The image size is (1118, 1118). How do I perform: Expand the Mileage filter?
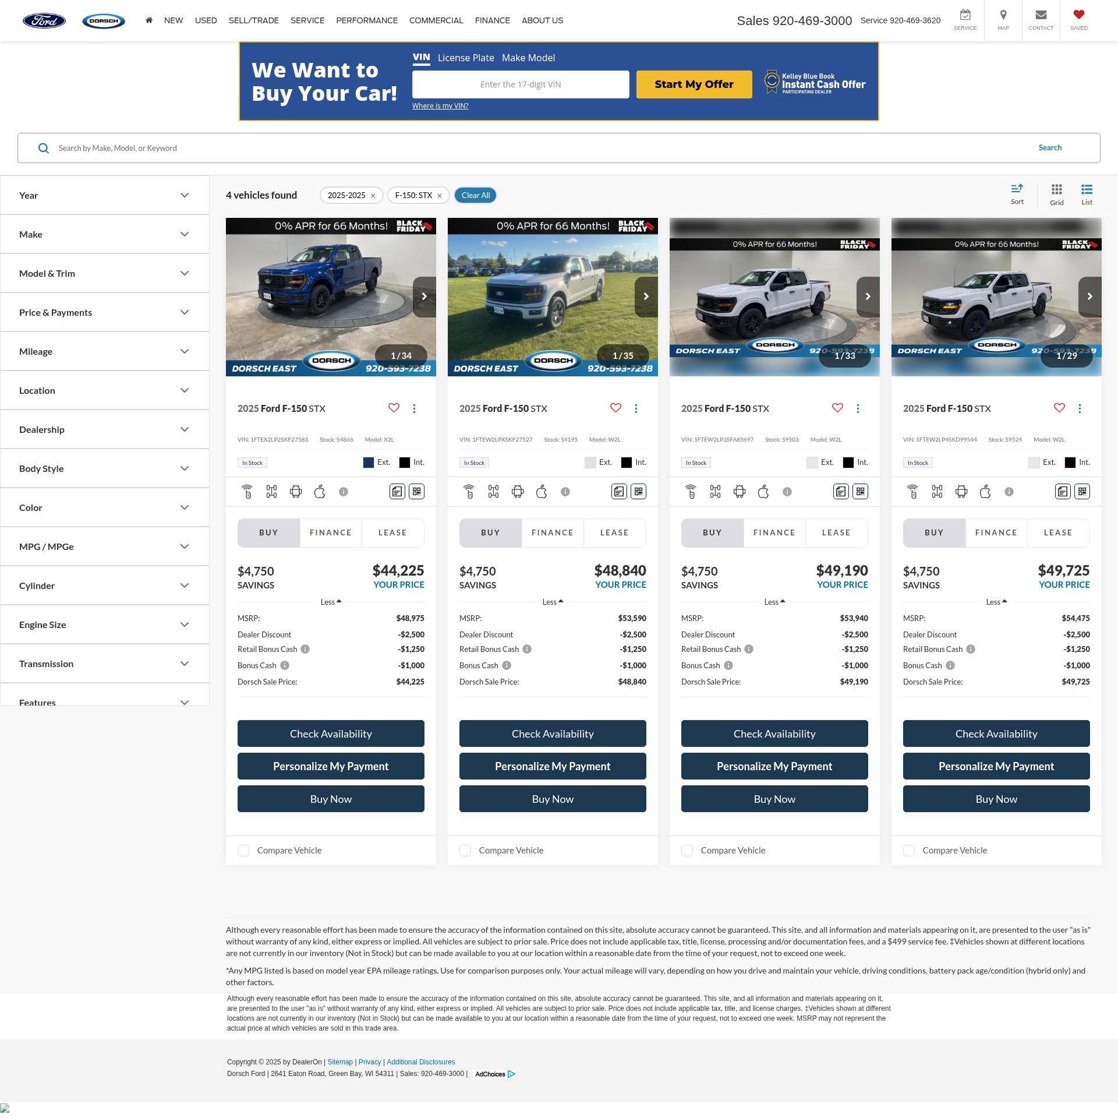[105, 351]
